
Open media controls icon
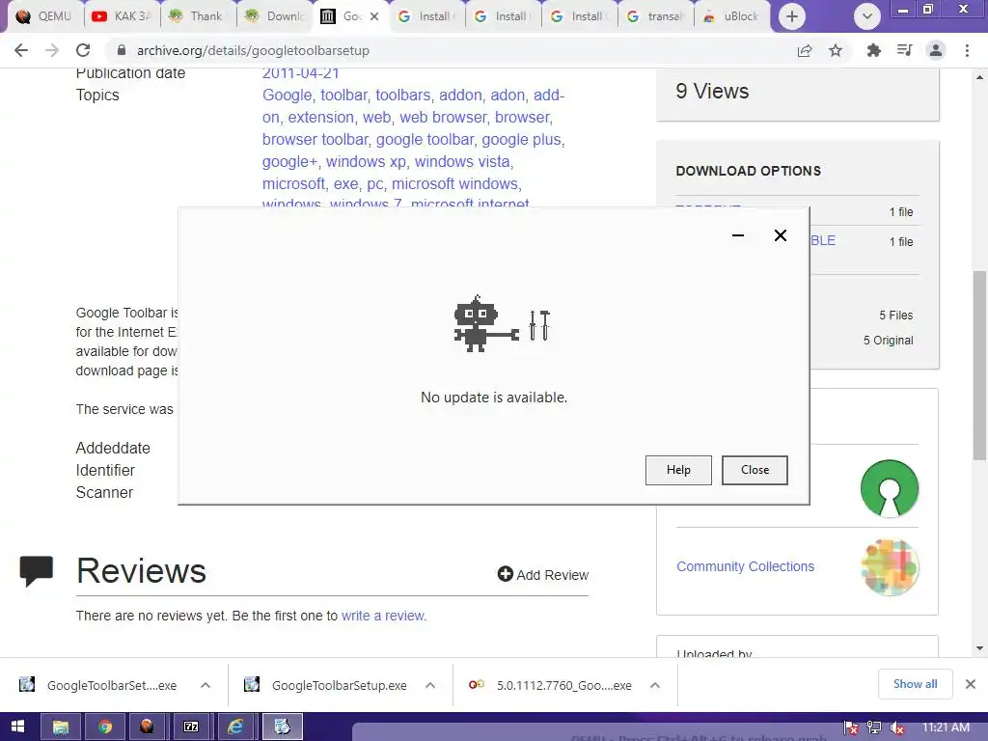tap(904, 50)
